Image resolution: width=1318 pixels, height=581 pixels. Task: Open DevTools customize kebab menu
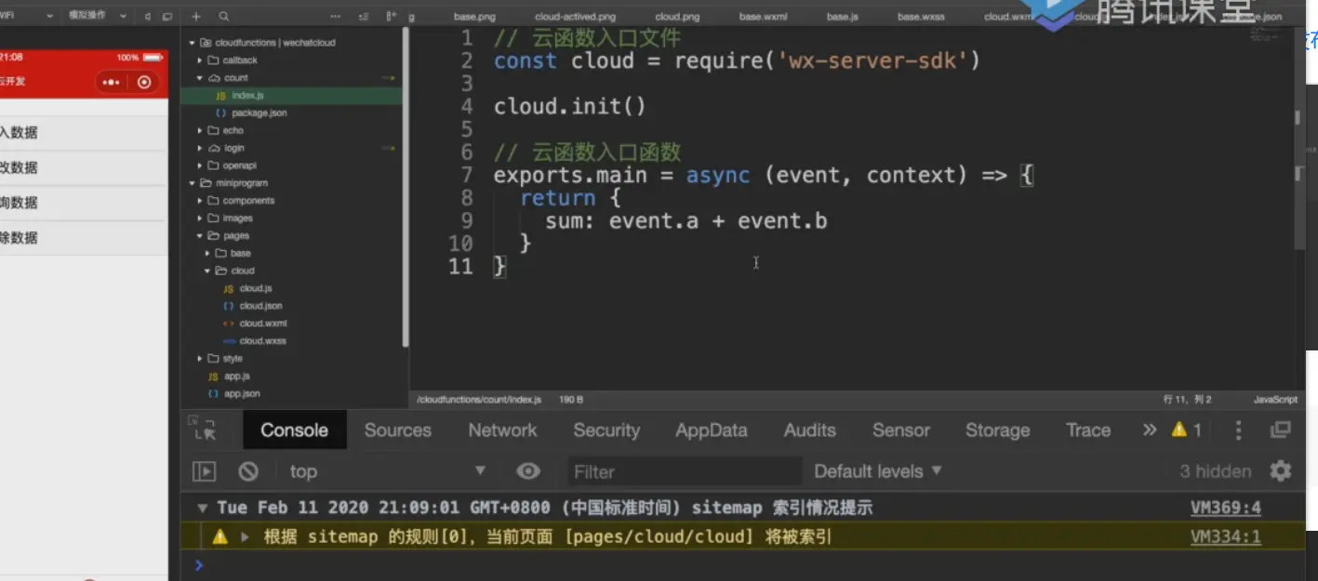click(x=1238, y=429)
